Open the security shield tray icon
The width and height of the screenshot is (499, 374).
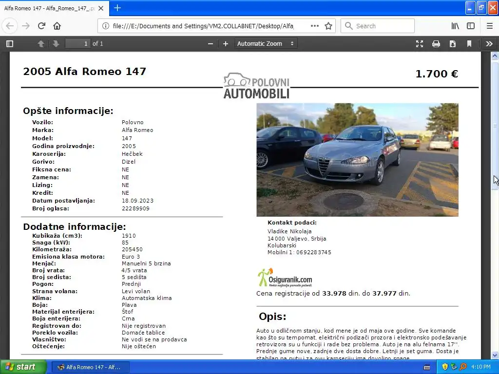(x=445, y=367)
